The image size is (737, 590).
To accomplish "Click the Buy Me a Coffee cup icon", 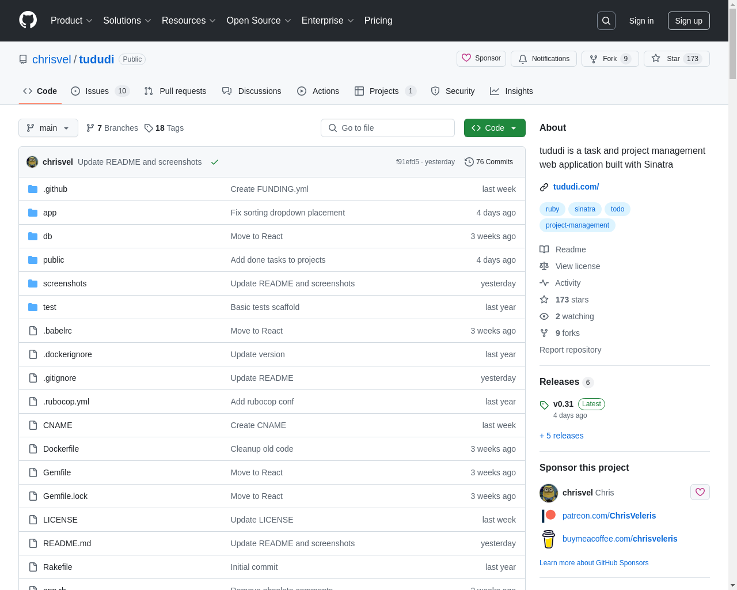I will point(549,539).
